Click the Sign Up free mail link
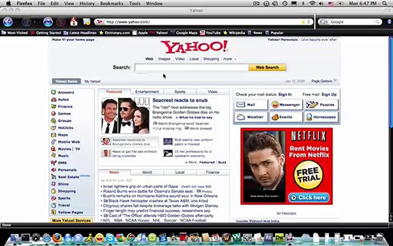 [329, 94]
